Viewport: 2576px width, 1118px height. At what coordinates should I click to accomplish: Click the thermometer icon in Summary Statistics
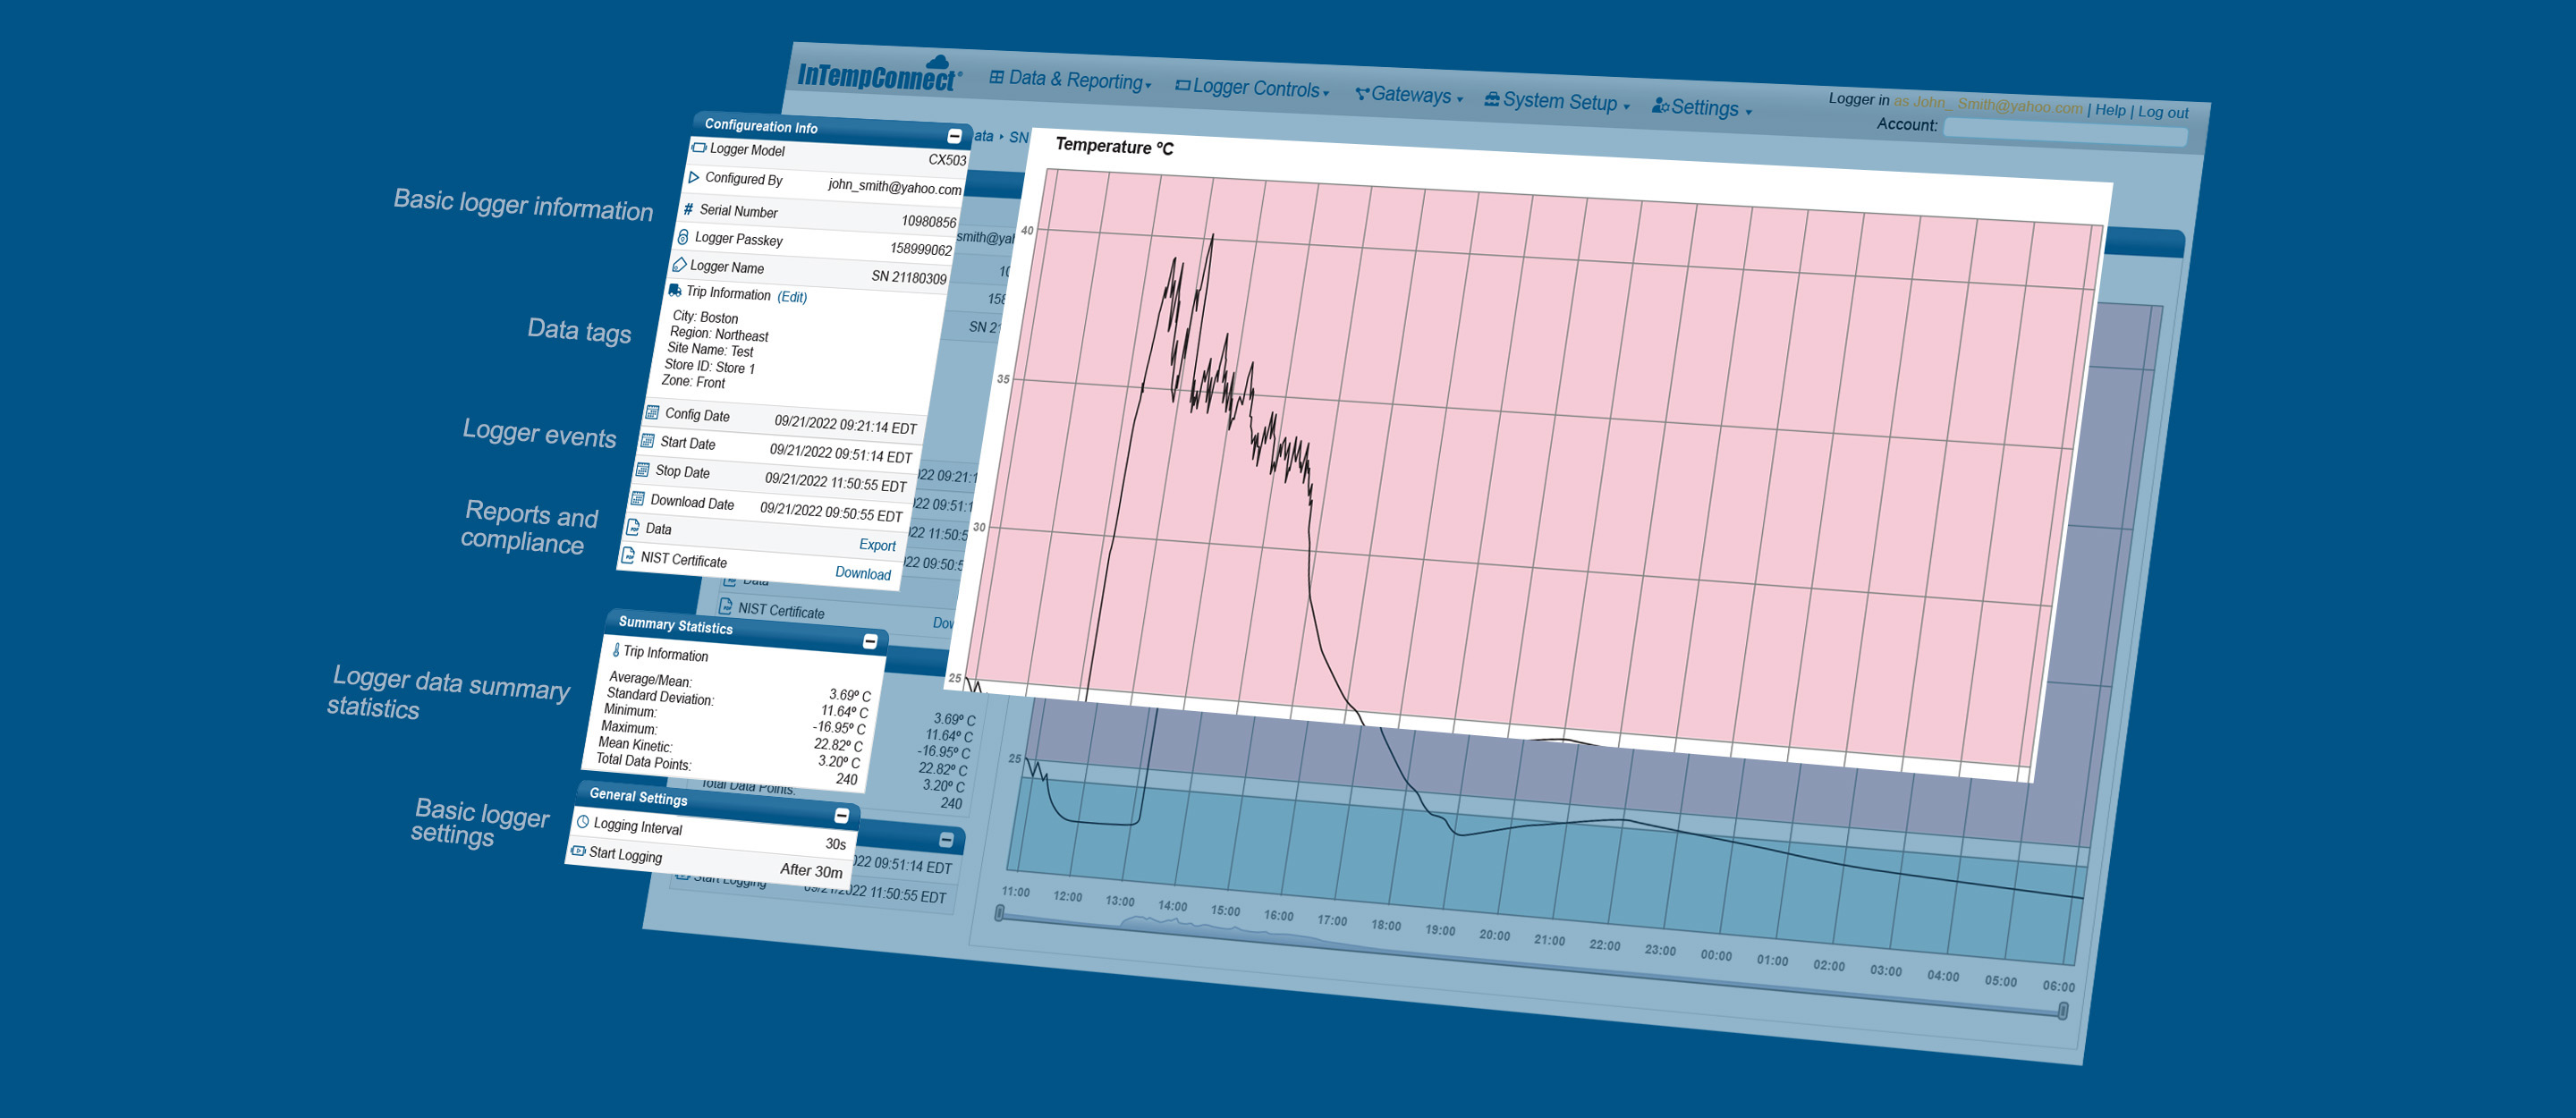pos(616,650)
